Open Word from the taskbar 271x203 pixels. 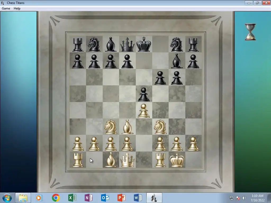tap(138, 198)
